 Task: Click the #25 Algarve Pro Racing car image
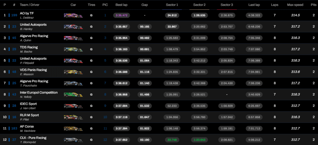coord(73,83)
